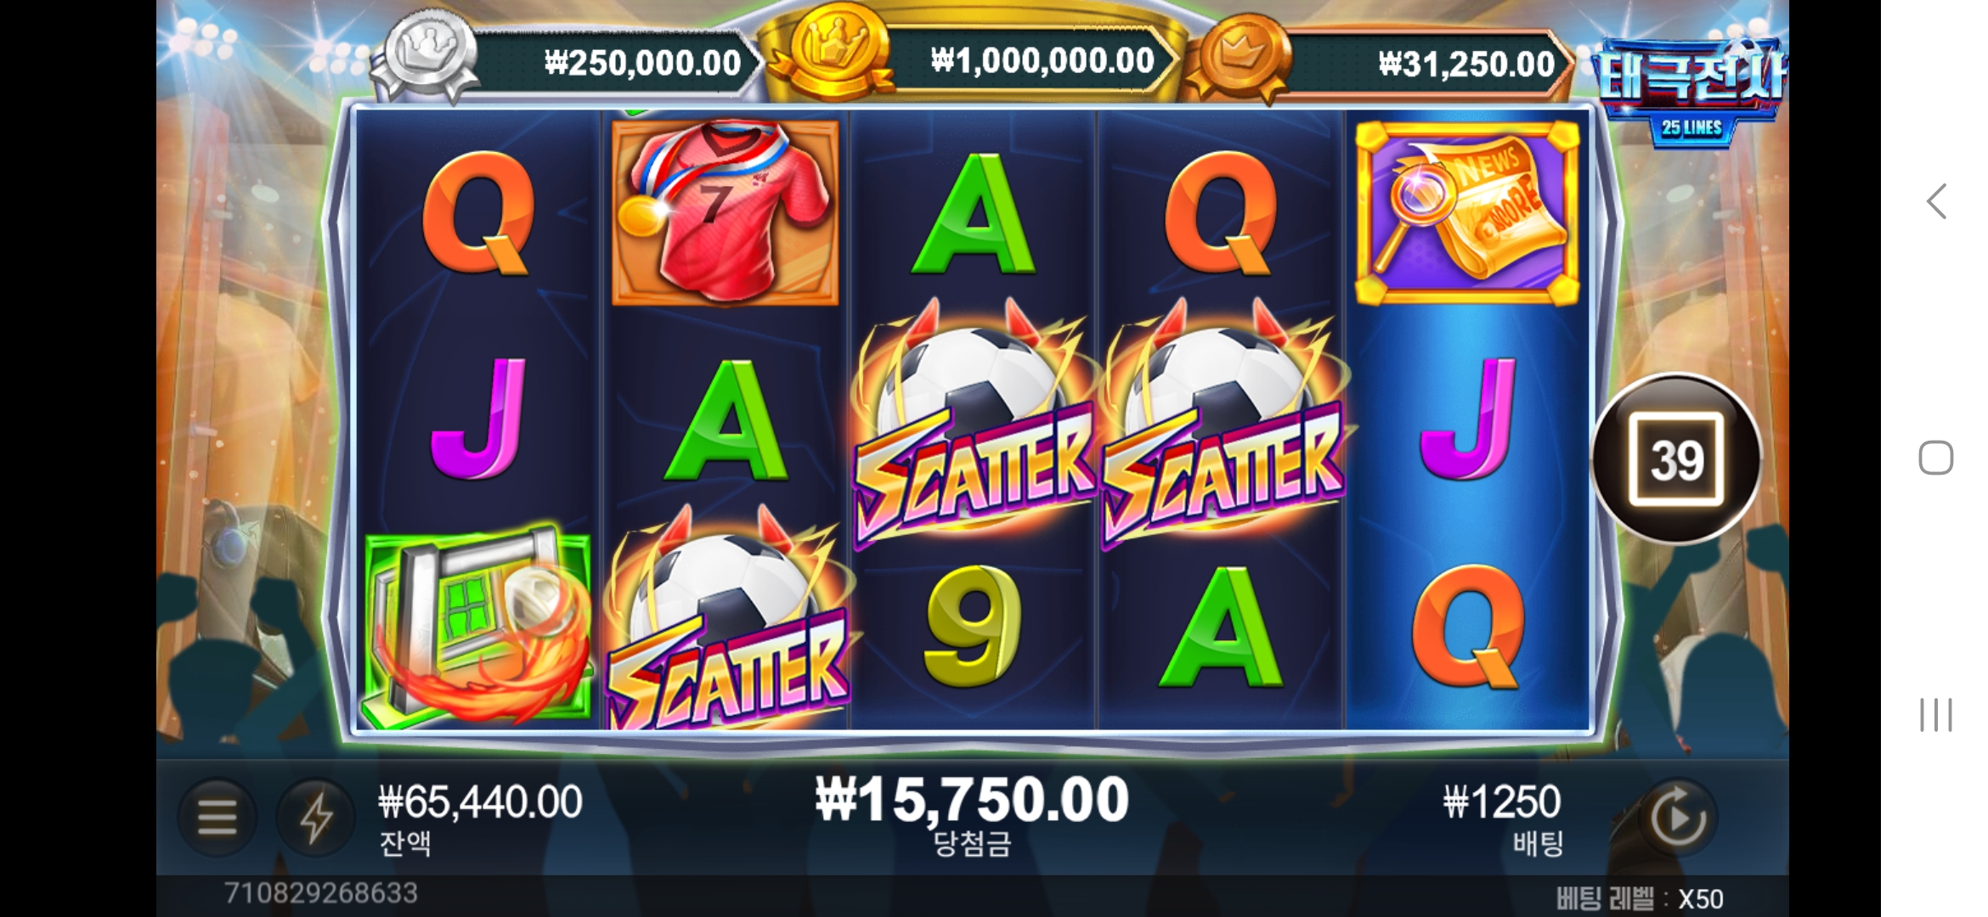The height and width of the screenshot is (917, 1988).
Task: Tap the Android home button
Action: pos(1936,458)
